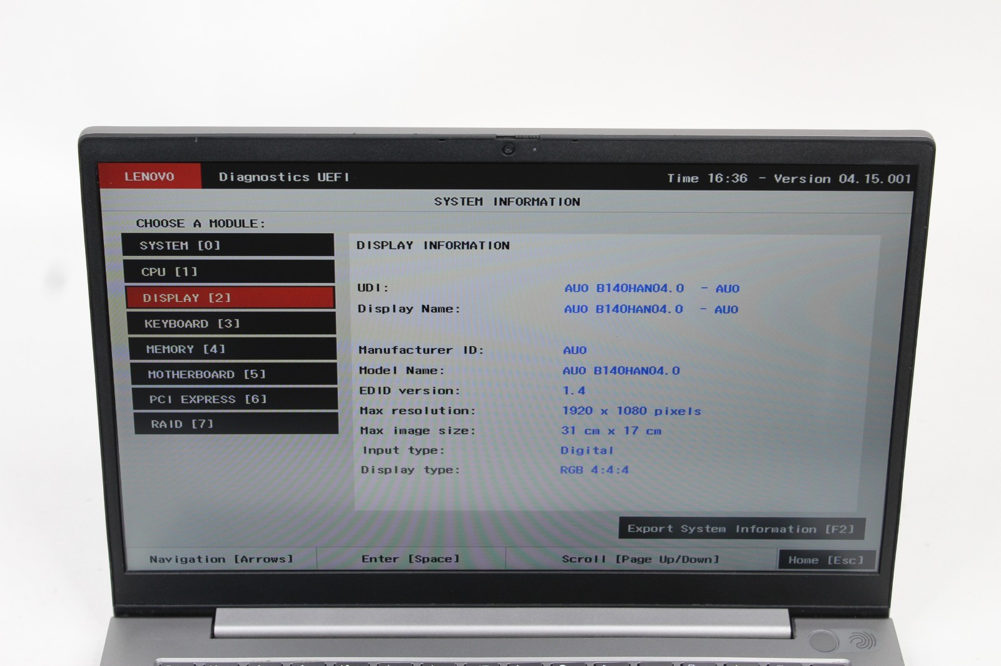Screen dimensions: 1001x666
Task: Click the LENOVO logo block
Action: 150,176
